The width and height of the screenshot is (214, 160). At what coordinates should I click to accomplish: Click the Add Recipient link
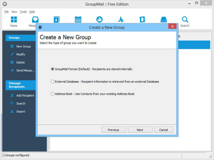click(x=25, y=96)
